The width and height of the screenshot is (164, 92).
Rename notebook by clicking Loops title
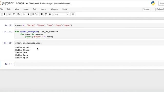click(x=20, y=3)
